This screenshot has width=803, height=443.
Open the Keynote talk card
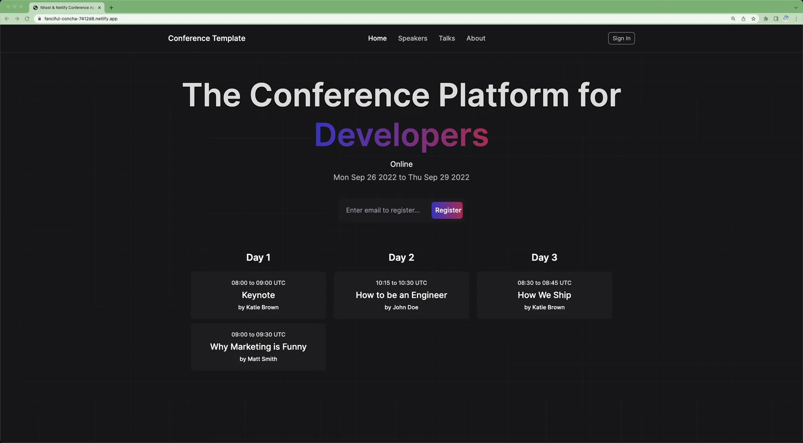pyautogui.click(x=258, y=295)
